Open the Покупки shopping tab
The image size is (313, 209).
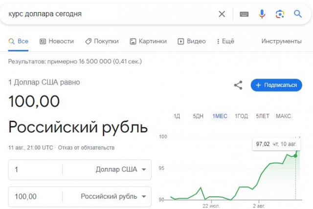pos(102,41)
